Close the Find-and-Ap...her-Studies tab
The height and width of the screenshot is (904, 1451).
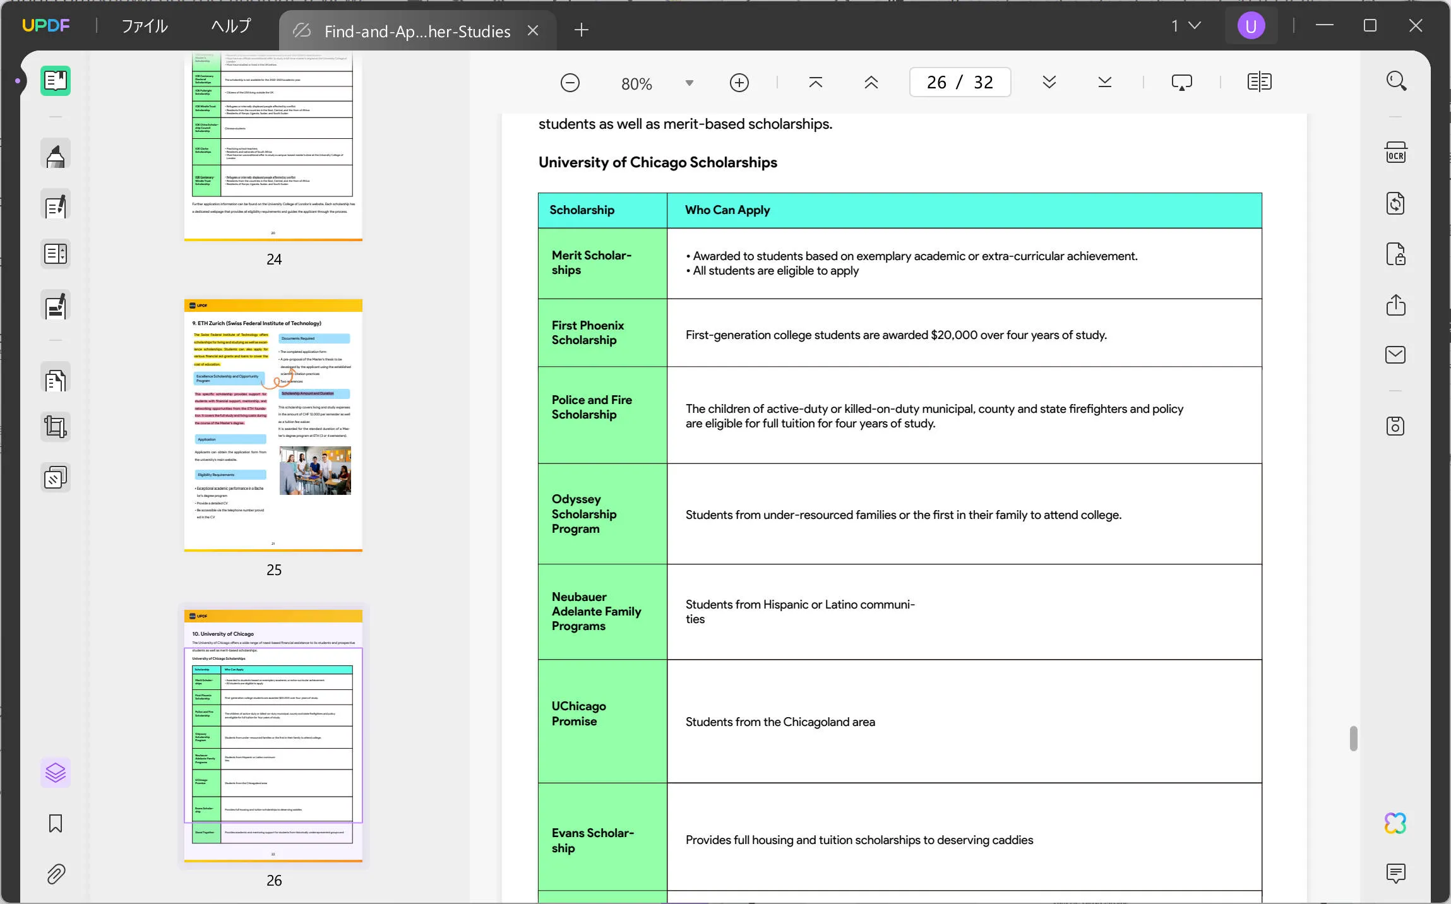(x=533, y=30)
